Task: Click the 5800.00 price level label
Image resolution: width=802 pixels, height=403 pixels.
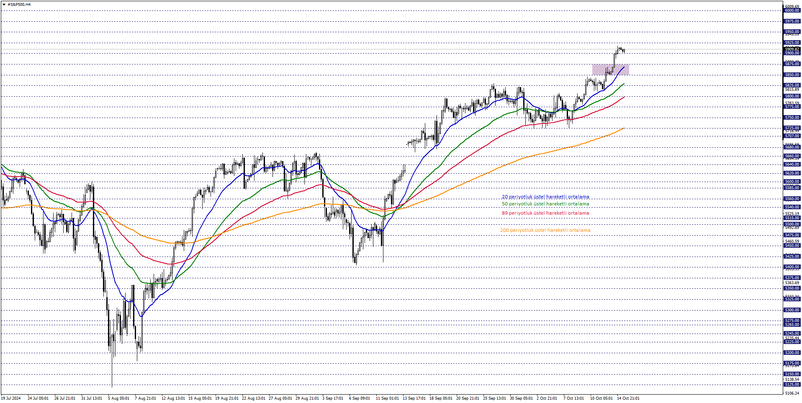Action: 792,96
